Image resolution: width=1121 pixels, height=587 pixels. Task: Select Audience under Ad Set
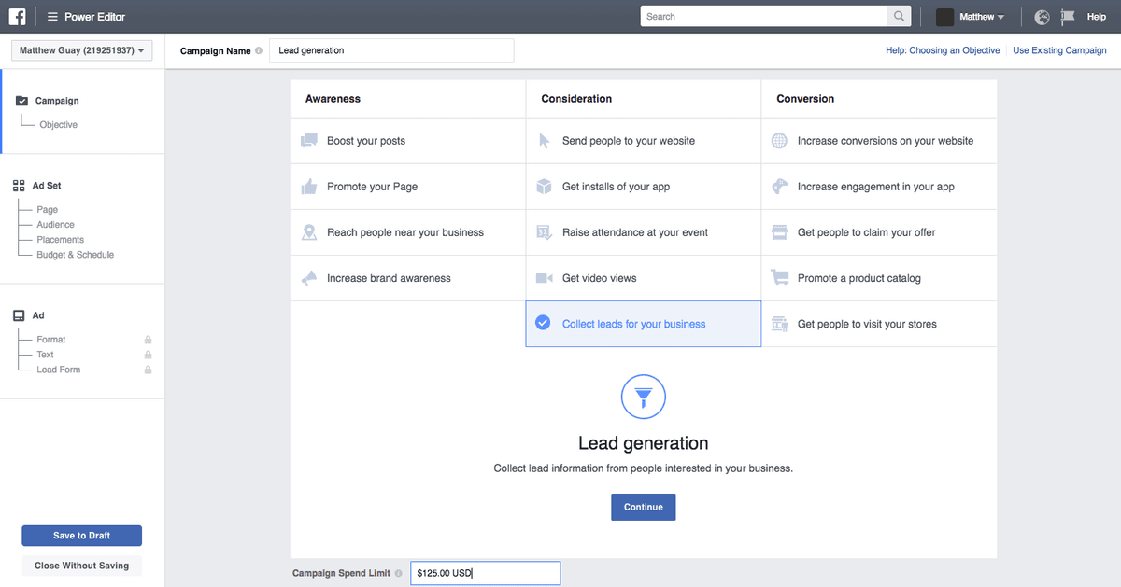[55, 225]
